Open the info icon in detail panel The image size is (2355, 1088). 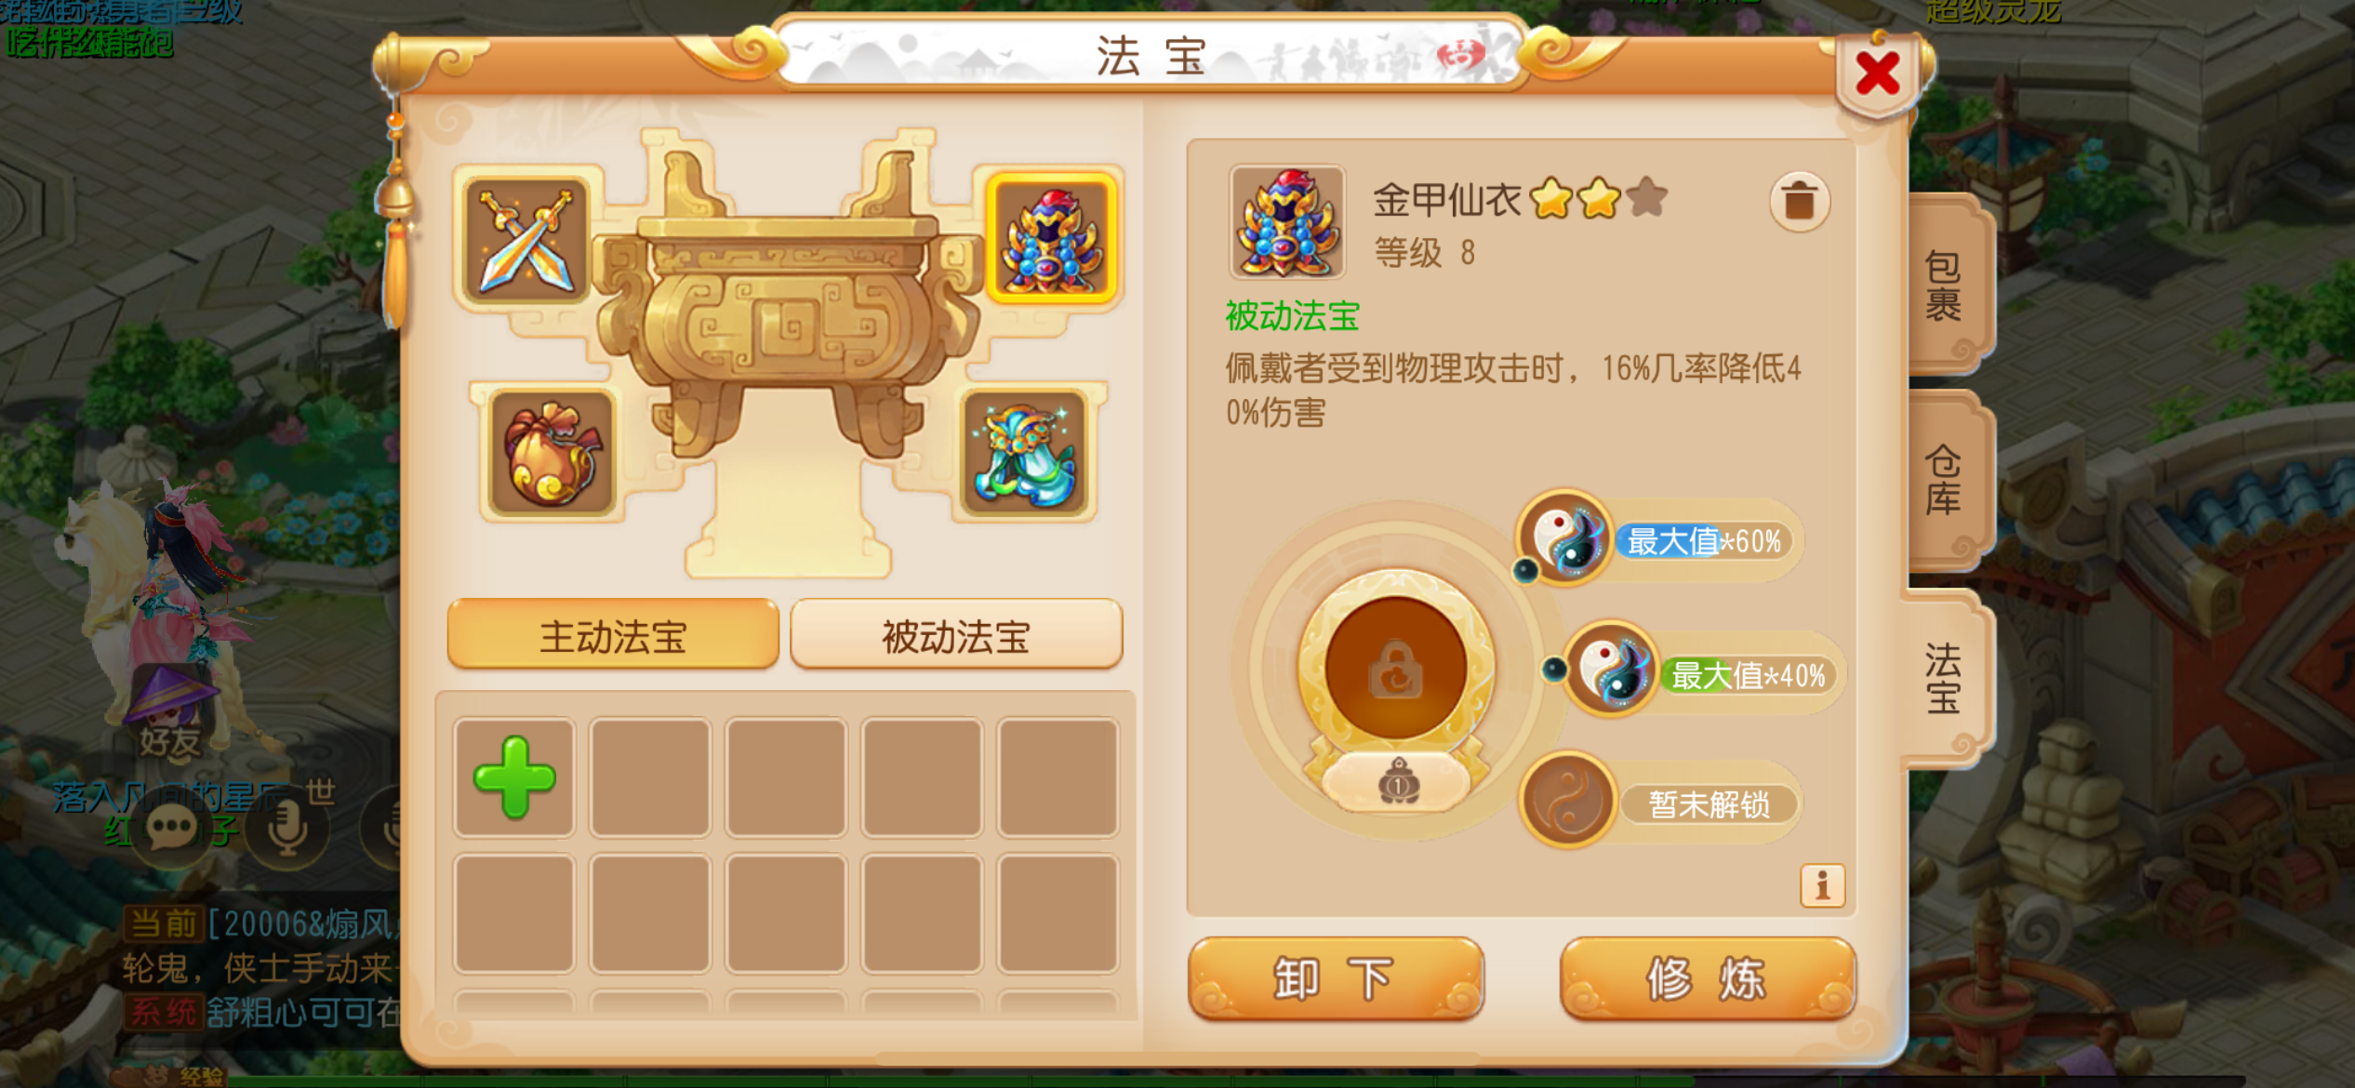1822,885
